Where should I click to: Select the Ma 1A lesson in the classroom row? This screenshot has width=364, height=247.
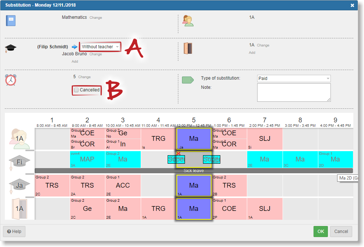coord(194,209)
